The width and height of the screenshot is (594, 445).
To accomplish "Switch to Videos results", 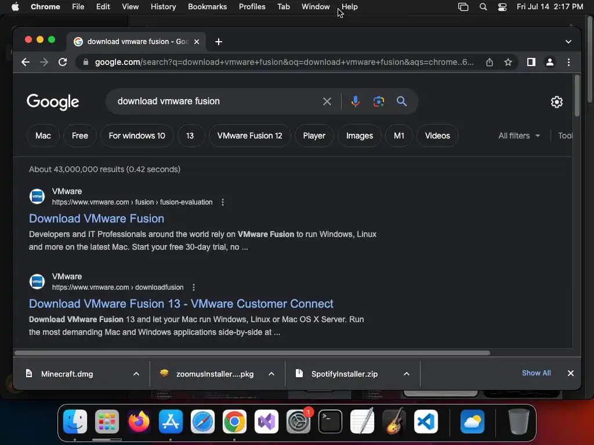I will click(x=437, y=136).
